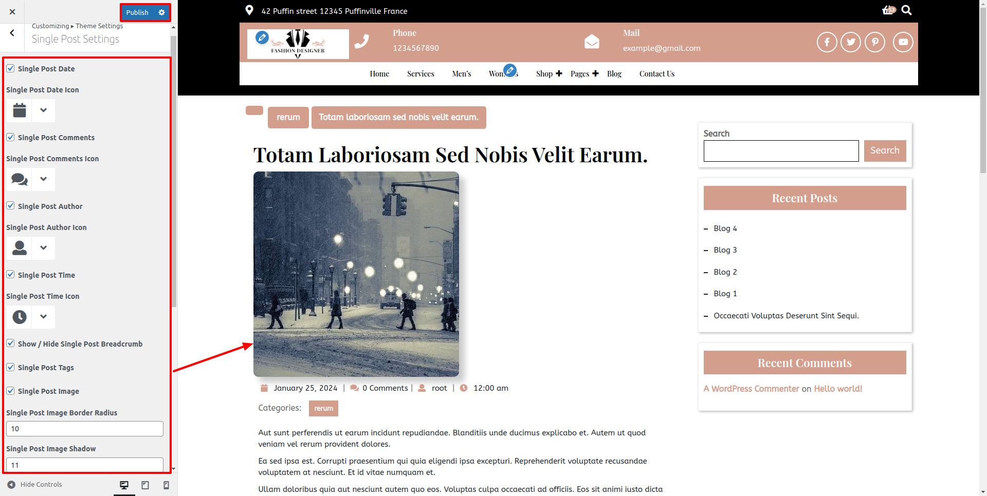
Task: Disable Show / Hide Single Post Breadcrumb
Action: [10, 344]
